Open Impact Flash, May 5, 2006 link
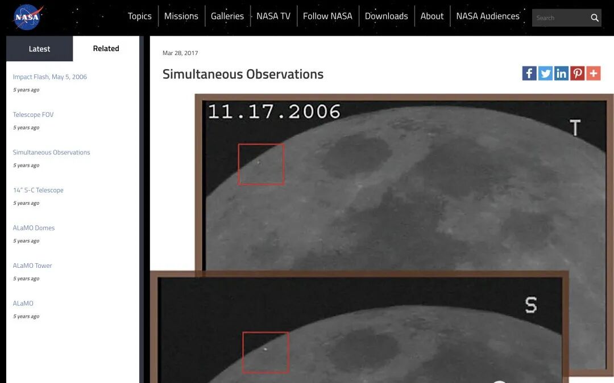Image resolution: width=614 pixels, height=383 pixels. (x=49, y=77)
